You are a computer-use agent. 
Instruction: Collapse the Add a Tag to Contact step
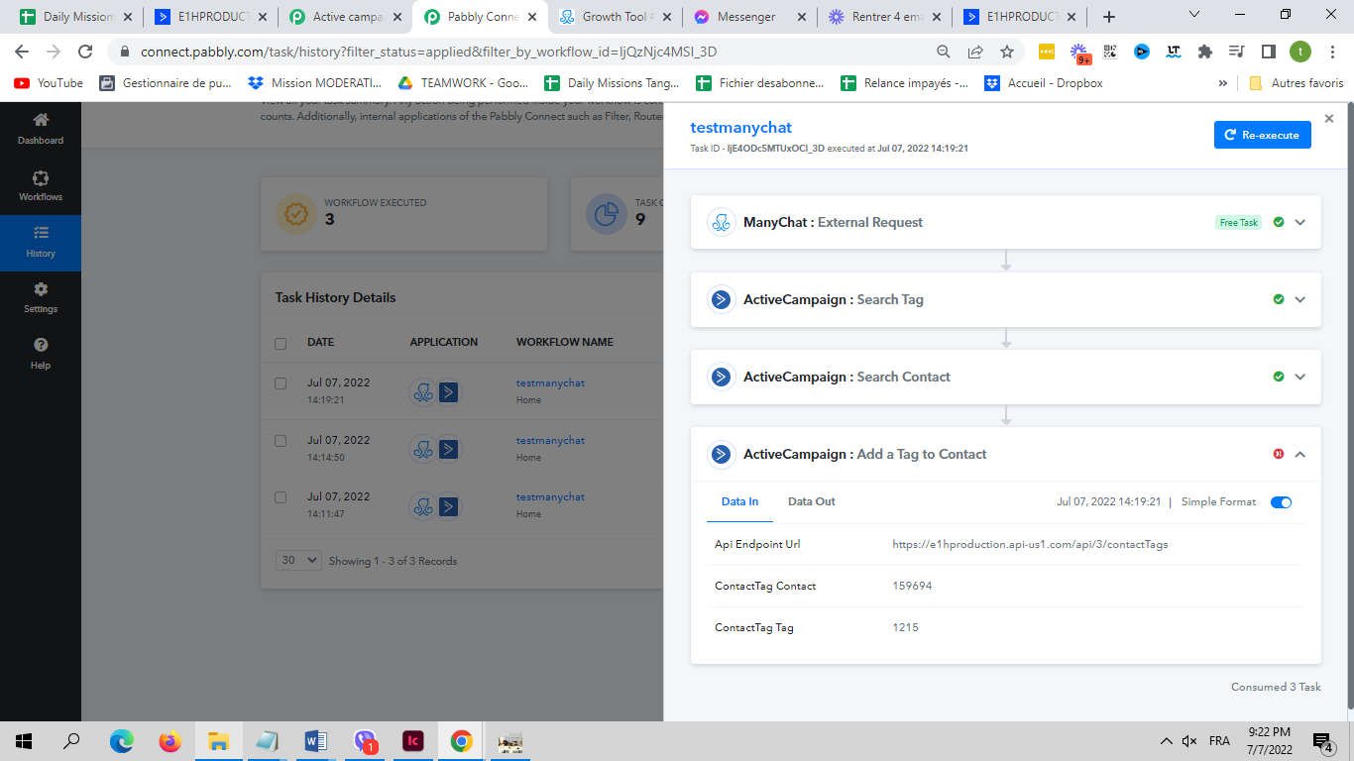pyautogui.click(x=1300, y=454)
